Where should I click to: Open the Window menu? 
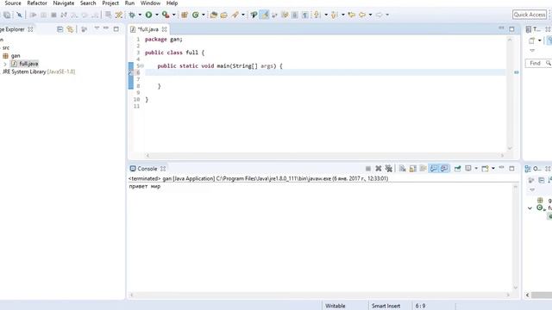pyautogui.click(x=150, y=3)
